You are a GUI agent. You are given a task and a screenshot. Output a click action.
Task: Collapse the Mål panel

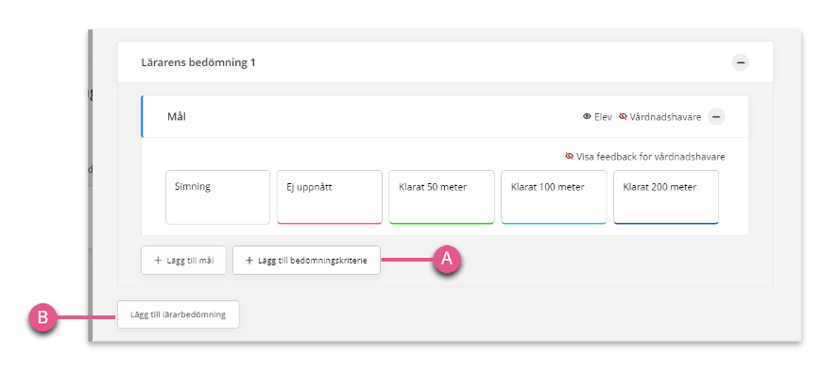716,116
